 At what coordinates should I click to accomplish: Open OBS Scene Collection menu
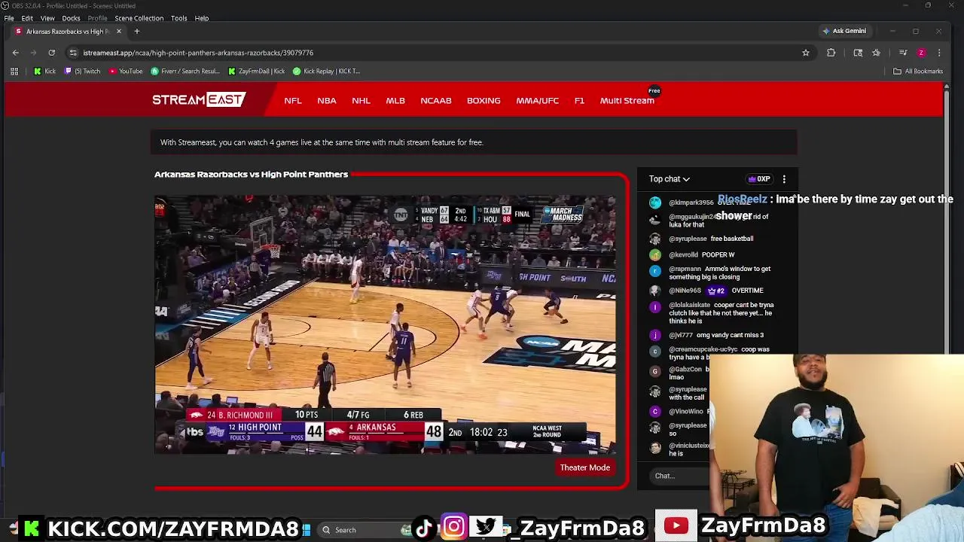click(x=139, y=18)
